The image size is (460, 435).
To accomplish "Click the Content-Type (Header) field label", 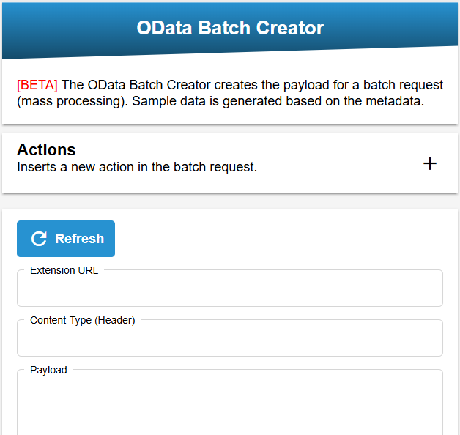I will coord(83,320).
